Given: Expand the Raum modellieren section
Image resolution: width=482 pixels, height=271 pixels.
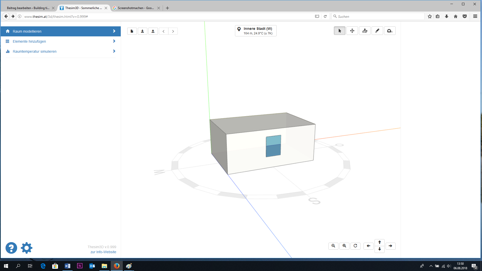Looking at the screenshot, I should [61, 31].
